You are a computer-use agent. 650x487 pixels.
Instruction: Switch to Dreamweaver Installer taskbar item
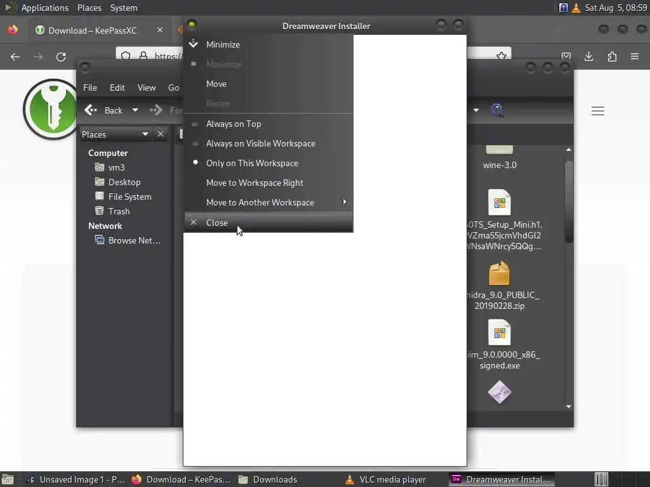(x=501, y=479)
